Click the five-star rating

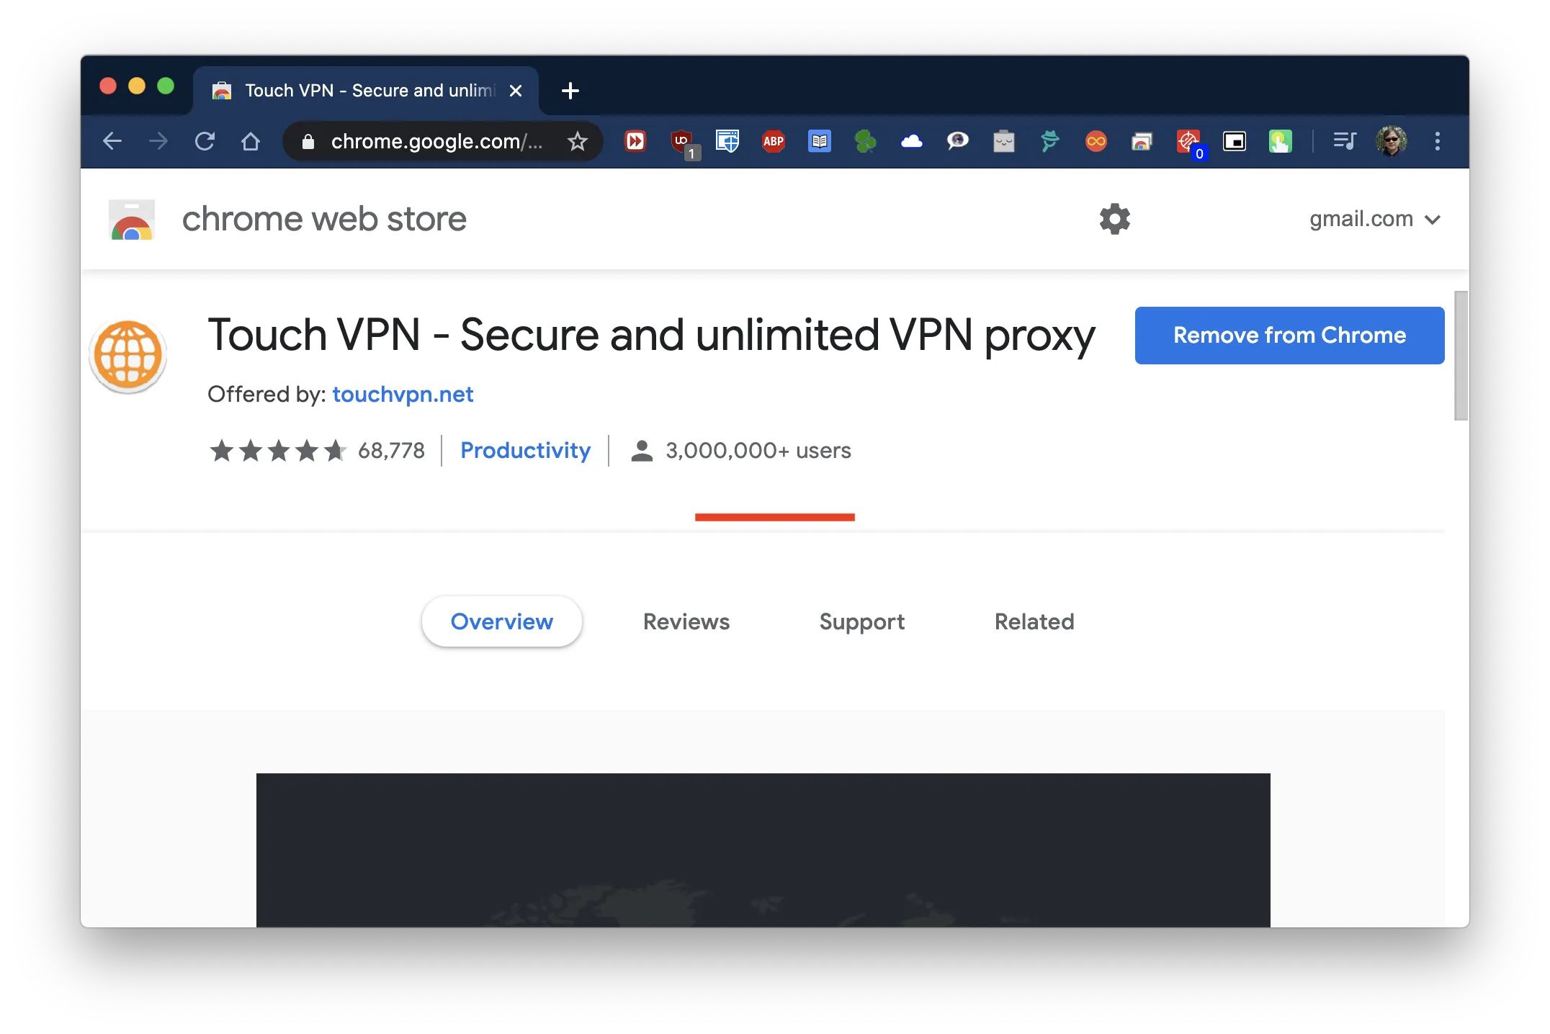[x=278, y=451]
